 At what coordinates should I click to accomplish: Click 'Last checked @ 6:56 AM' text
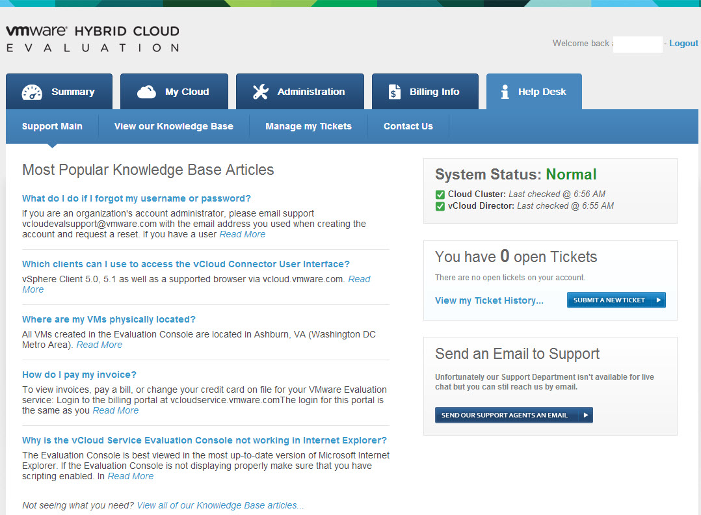tap(557, 194)
